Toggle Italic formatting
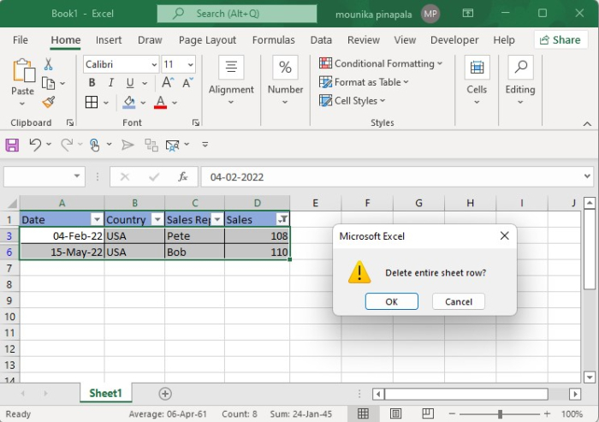599x422 pixels. [110, 82]
